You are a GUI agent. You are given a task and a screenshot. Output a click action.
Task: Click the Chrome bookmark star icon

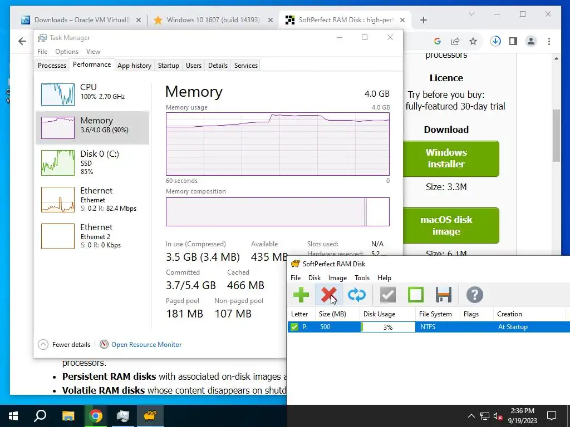tap(473, 41)
